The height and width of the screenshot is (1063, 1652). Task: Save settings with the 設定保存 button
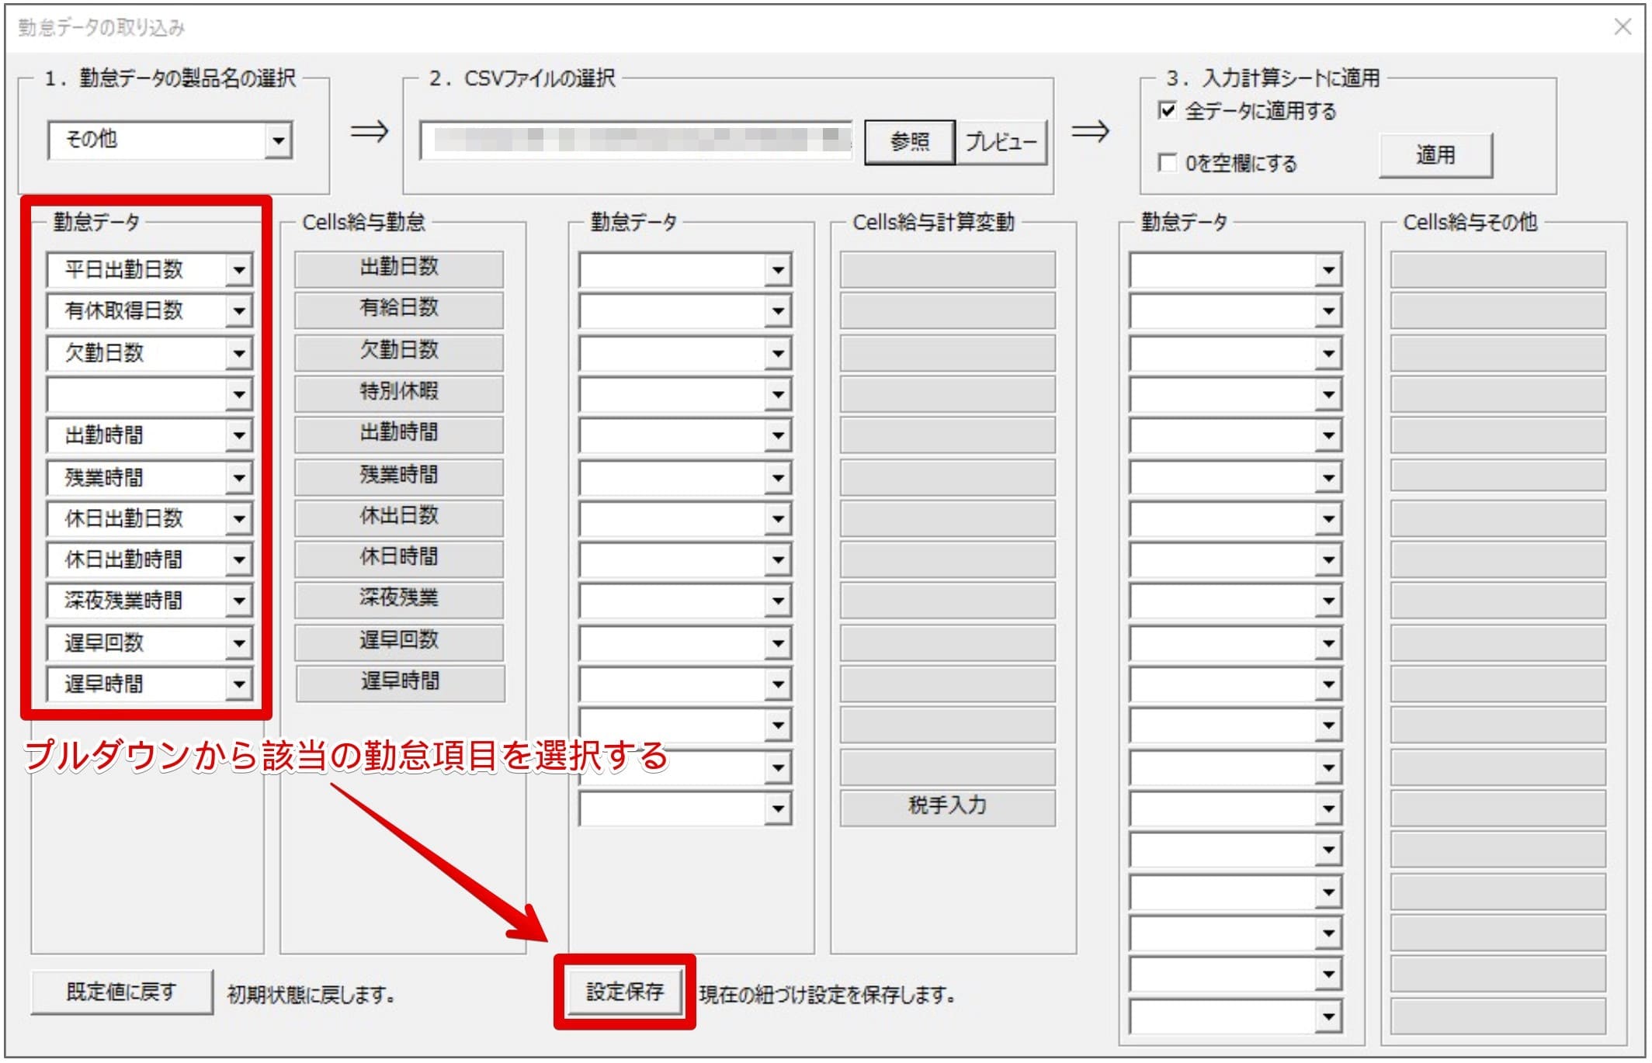pos(625,991)
